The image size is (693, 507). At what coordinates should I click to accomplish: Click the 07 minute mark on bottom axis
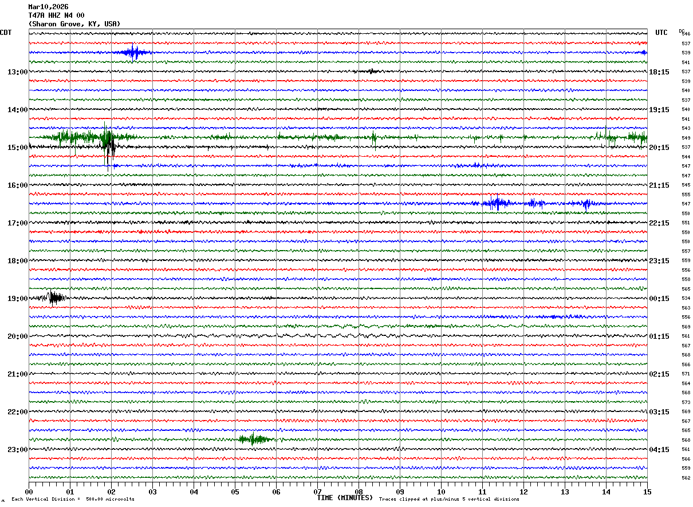point(317,492)
